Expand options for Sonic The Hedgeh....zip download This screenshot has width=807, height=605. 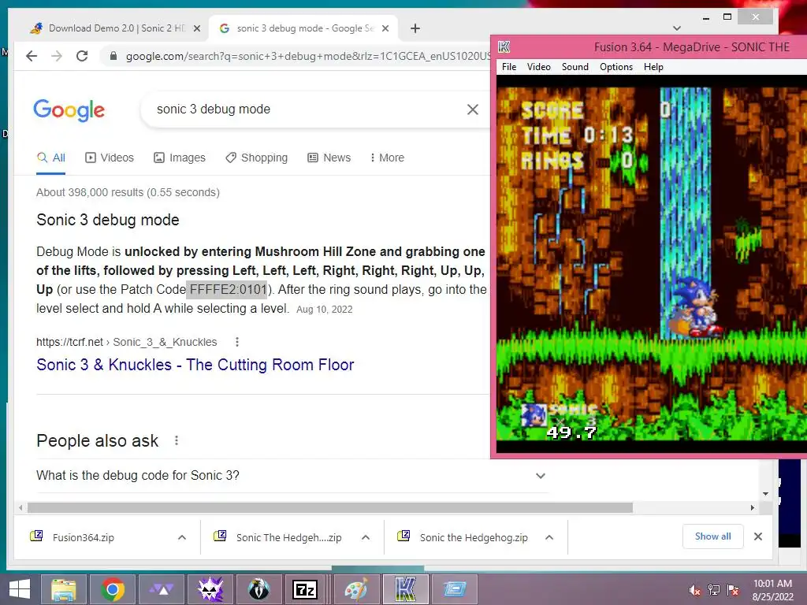(x=366, y=537)
